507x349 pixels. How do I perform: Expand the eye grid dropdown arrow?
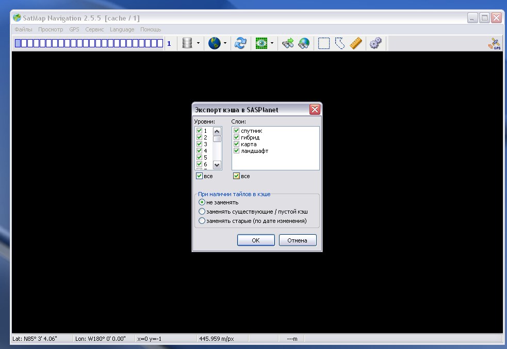(x=272, y=43)
